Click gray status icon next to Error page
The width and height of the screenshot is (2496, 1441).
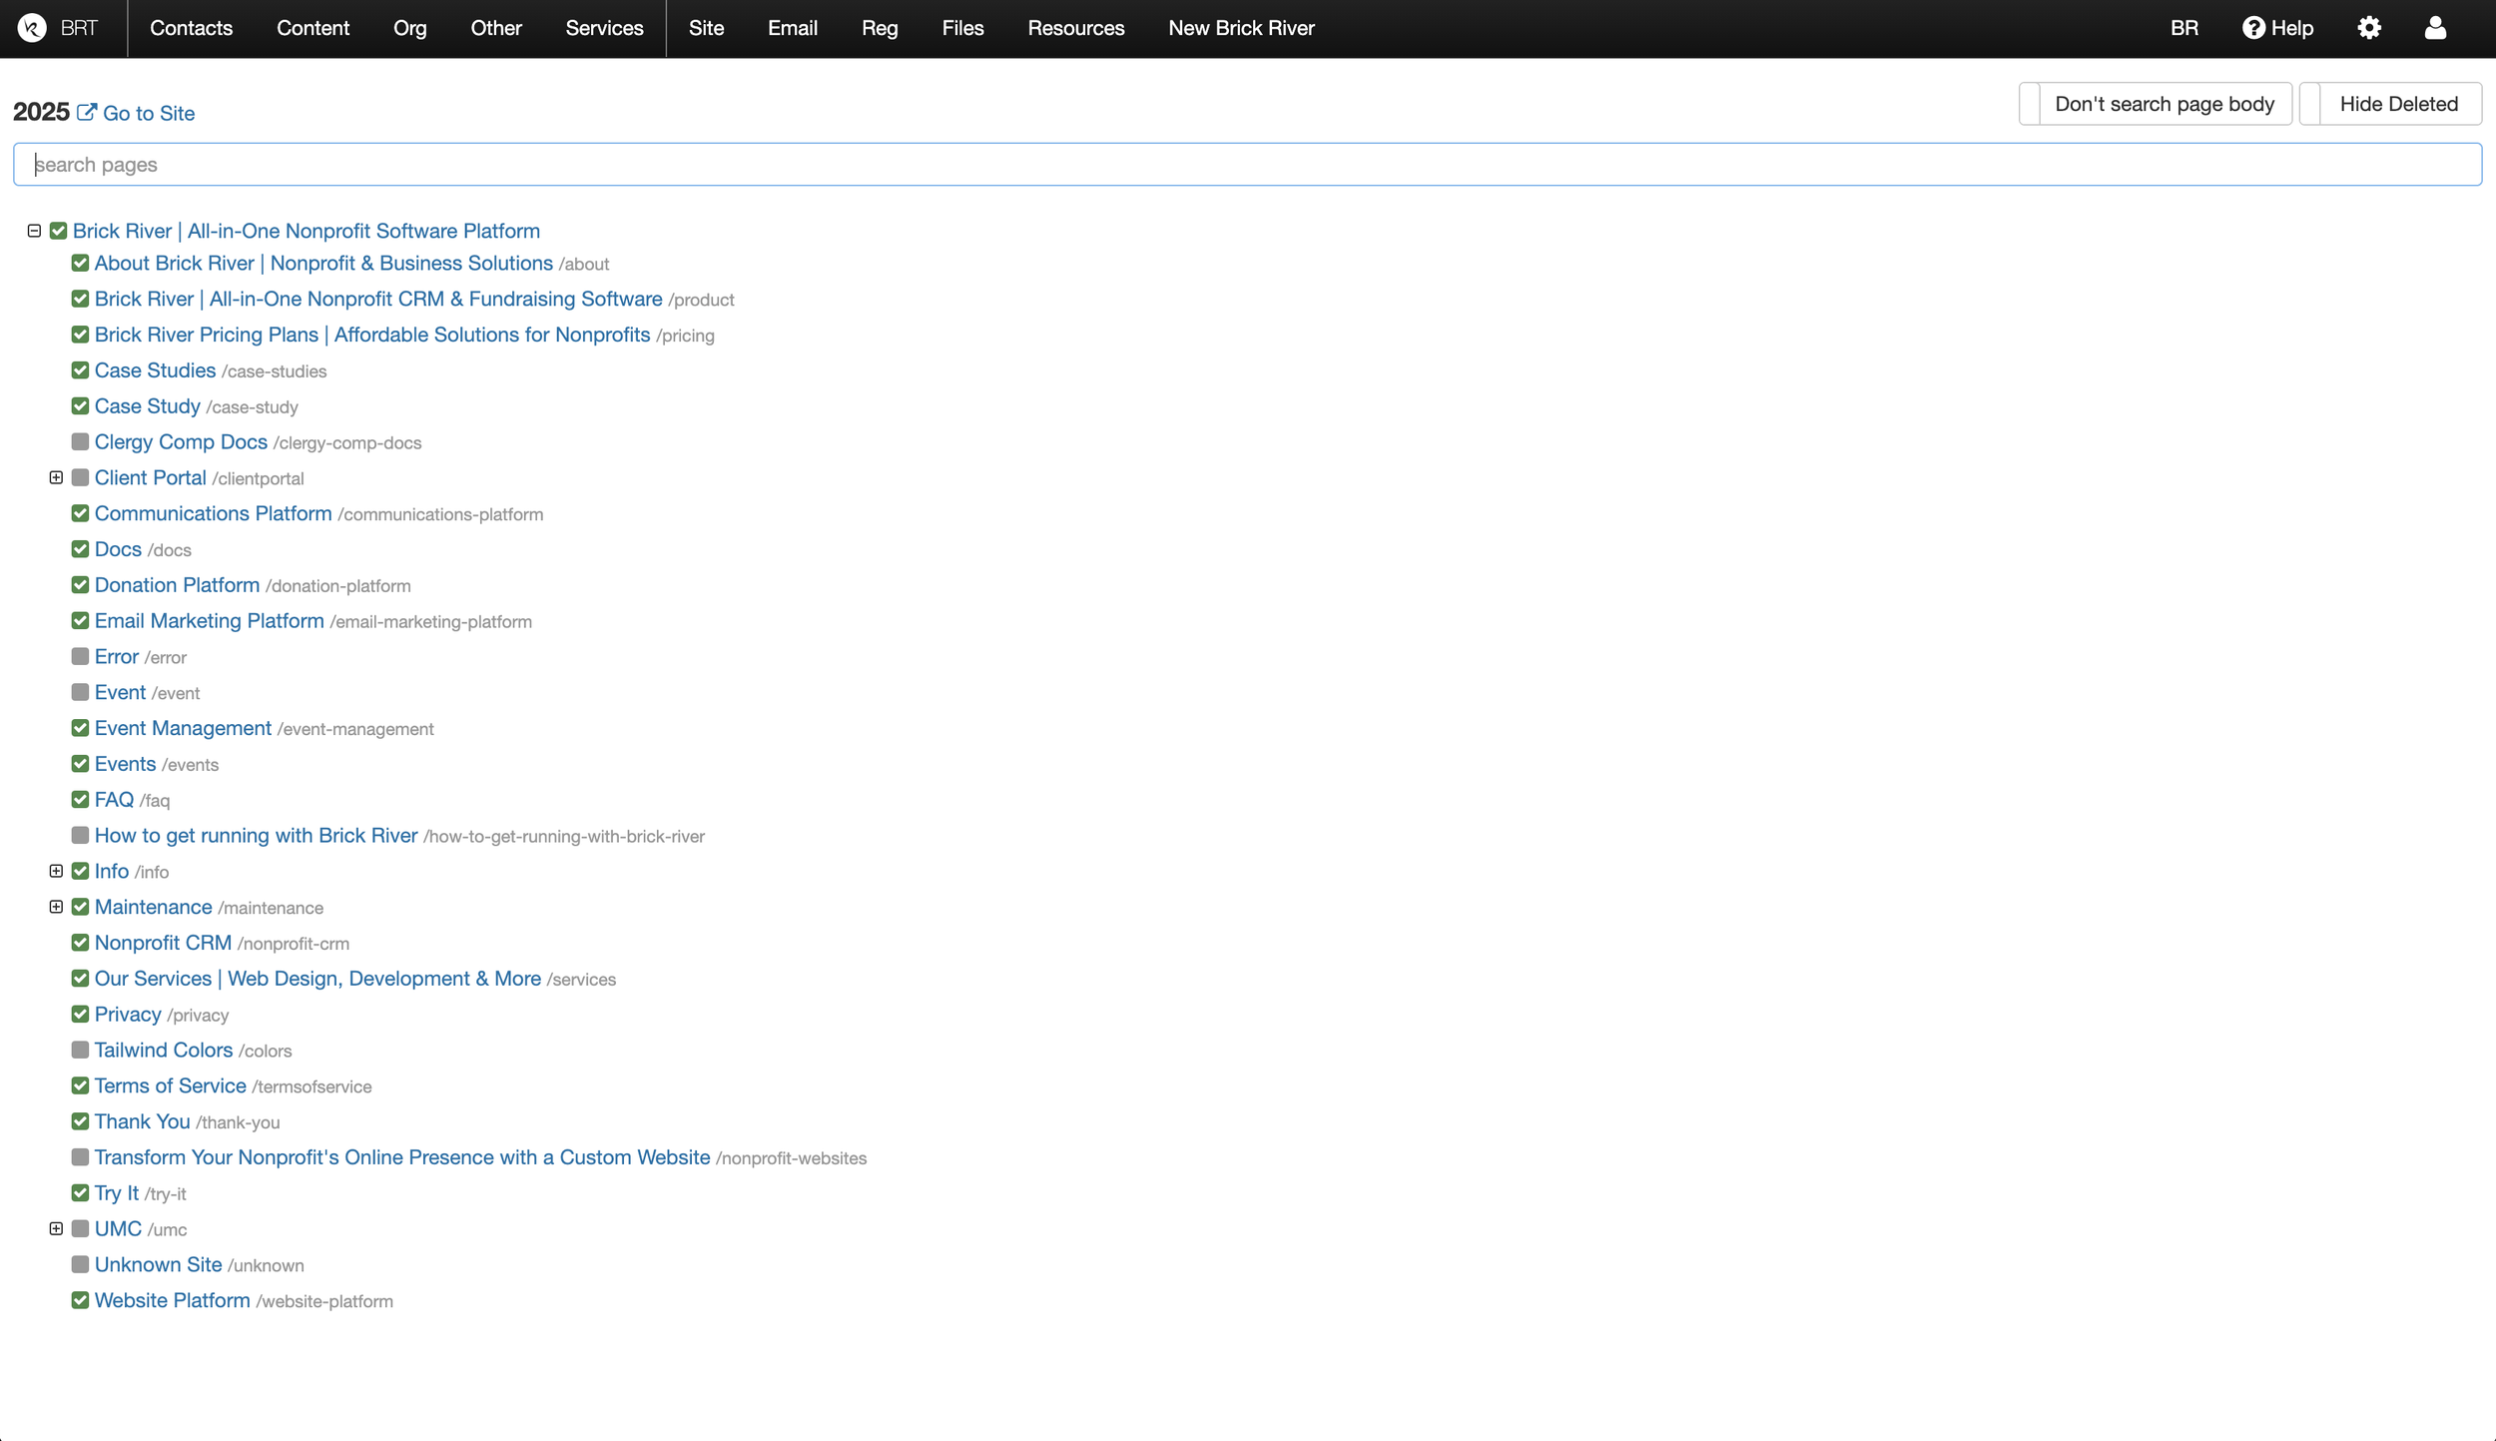click(x=80, y=657)
